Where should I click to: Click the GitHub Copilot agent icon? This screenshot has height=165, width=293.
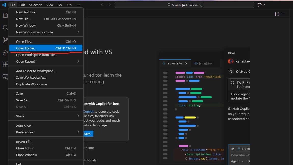231,72
